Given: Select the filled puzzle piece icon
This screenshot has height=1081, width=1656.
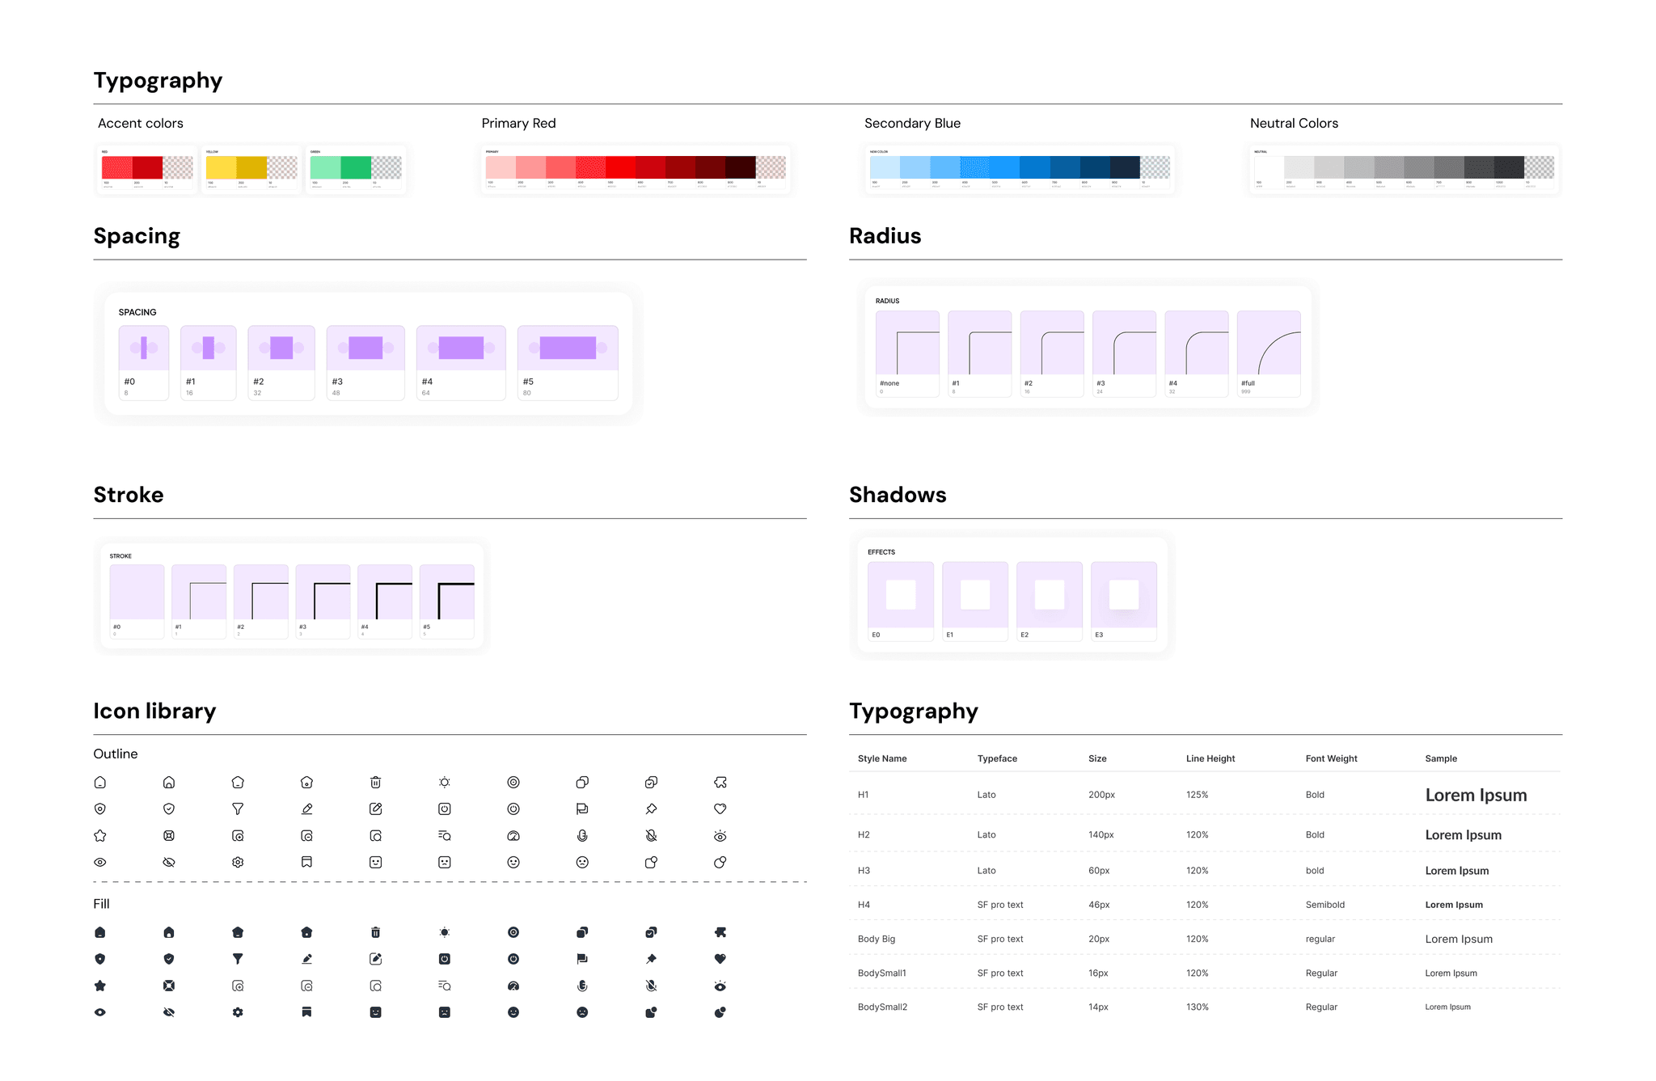Looking at the screenshot, I should tap(720, 932).
